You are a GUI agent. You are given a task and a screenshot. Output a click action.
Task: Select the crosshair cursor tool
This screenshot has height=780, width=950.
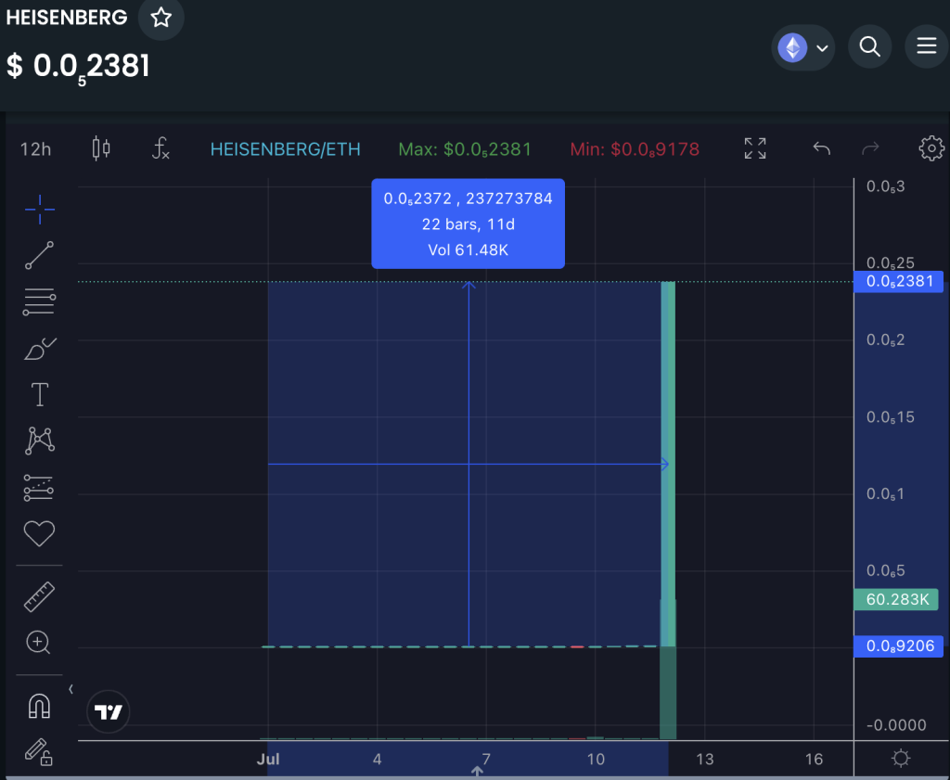pos(39,211)
